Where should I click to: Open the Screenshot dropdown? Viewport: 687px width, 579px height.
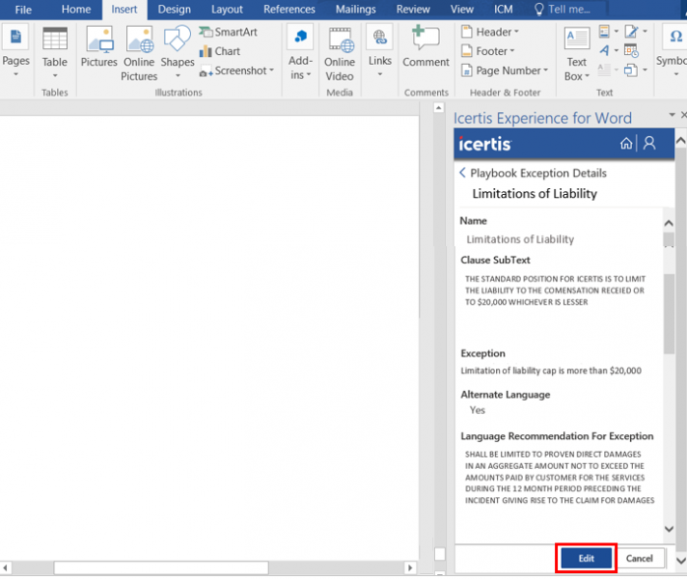236,70
